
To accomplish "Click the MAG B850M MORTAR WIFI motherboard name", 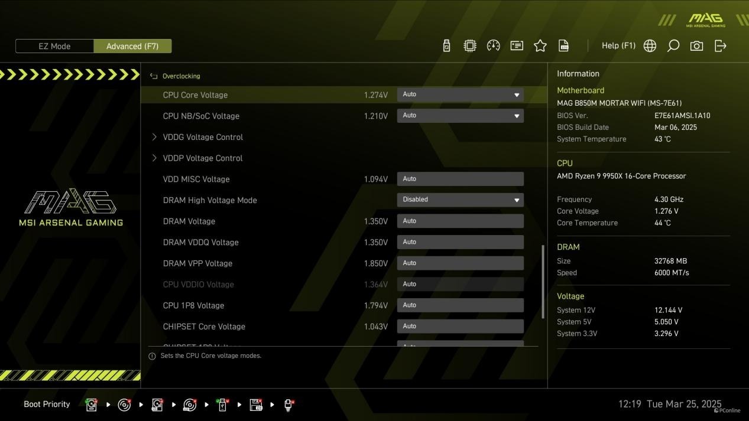I will coord(619,103).
